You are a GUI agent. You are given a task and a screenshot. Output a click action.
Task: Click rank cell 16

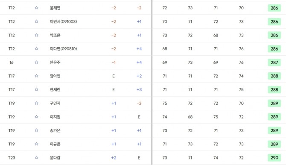(12, 63)
